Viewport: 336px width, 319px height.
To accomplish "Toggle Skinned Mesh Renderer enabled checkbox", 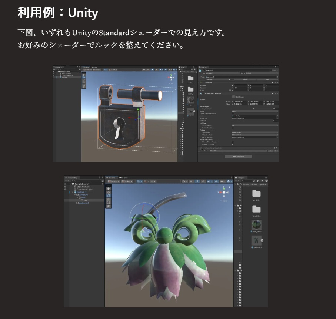I will click(x=203, y=93).
